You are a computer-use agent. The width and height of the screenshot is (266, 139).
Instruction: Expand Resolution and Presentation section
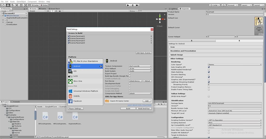pos(216,51)
